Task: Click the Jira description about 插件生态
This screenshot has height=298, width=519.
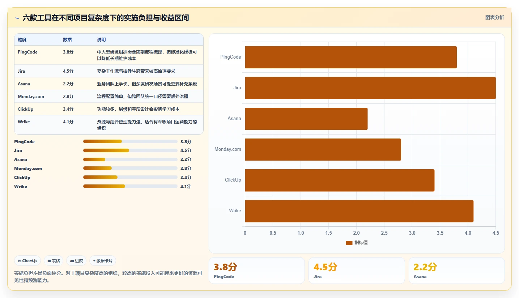Action: tap(136, 71)
